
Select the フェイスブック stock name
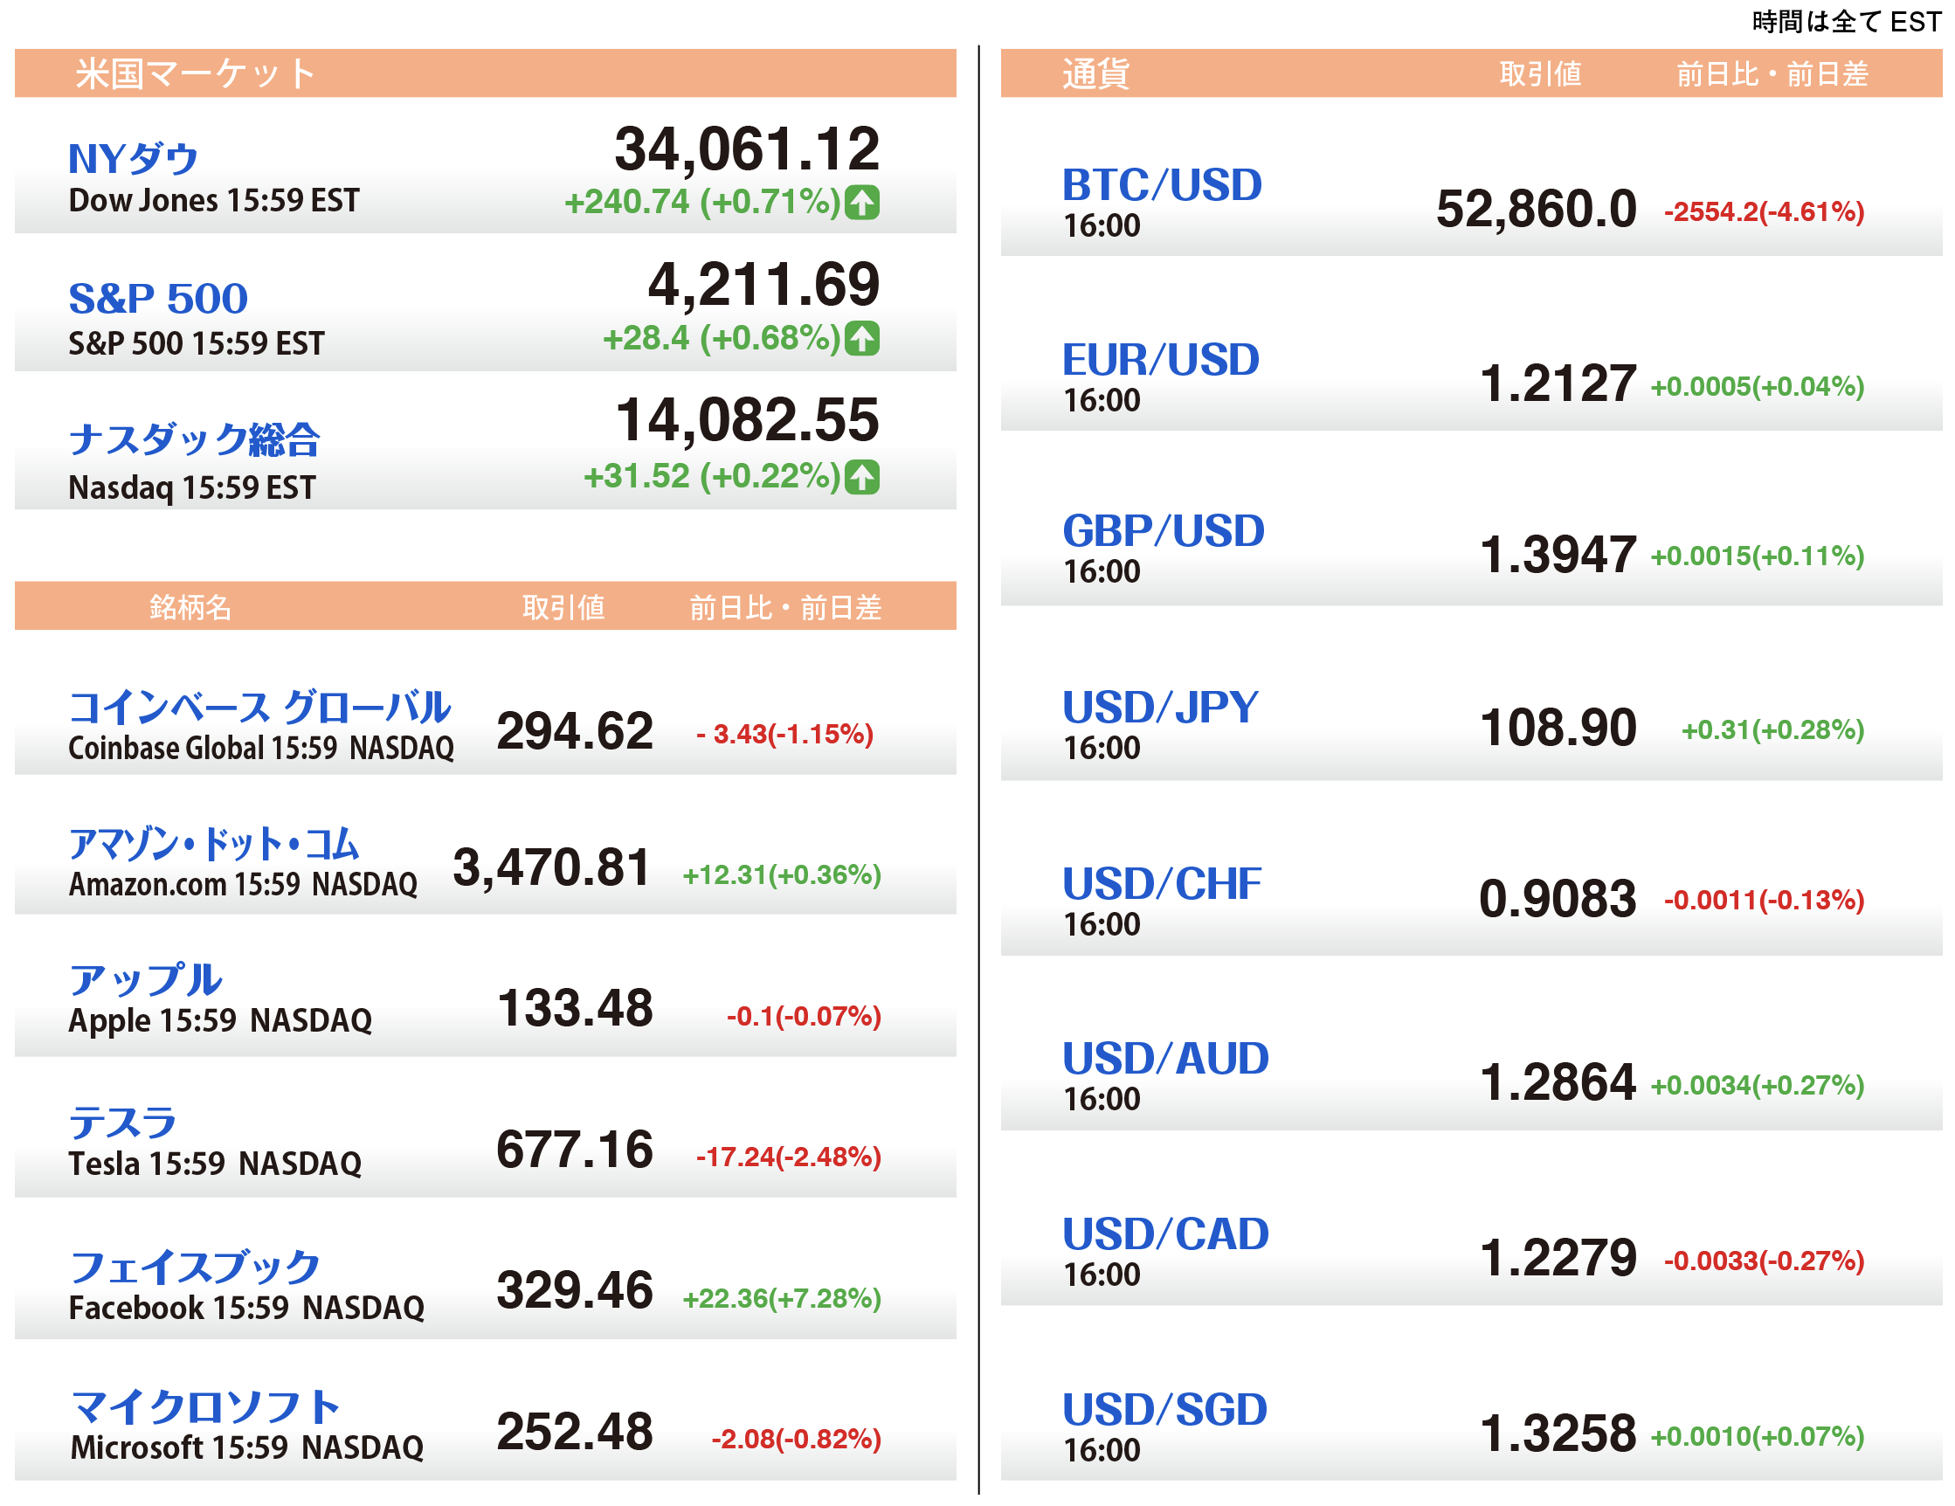(x=194, y=1267)
